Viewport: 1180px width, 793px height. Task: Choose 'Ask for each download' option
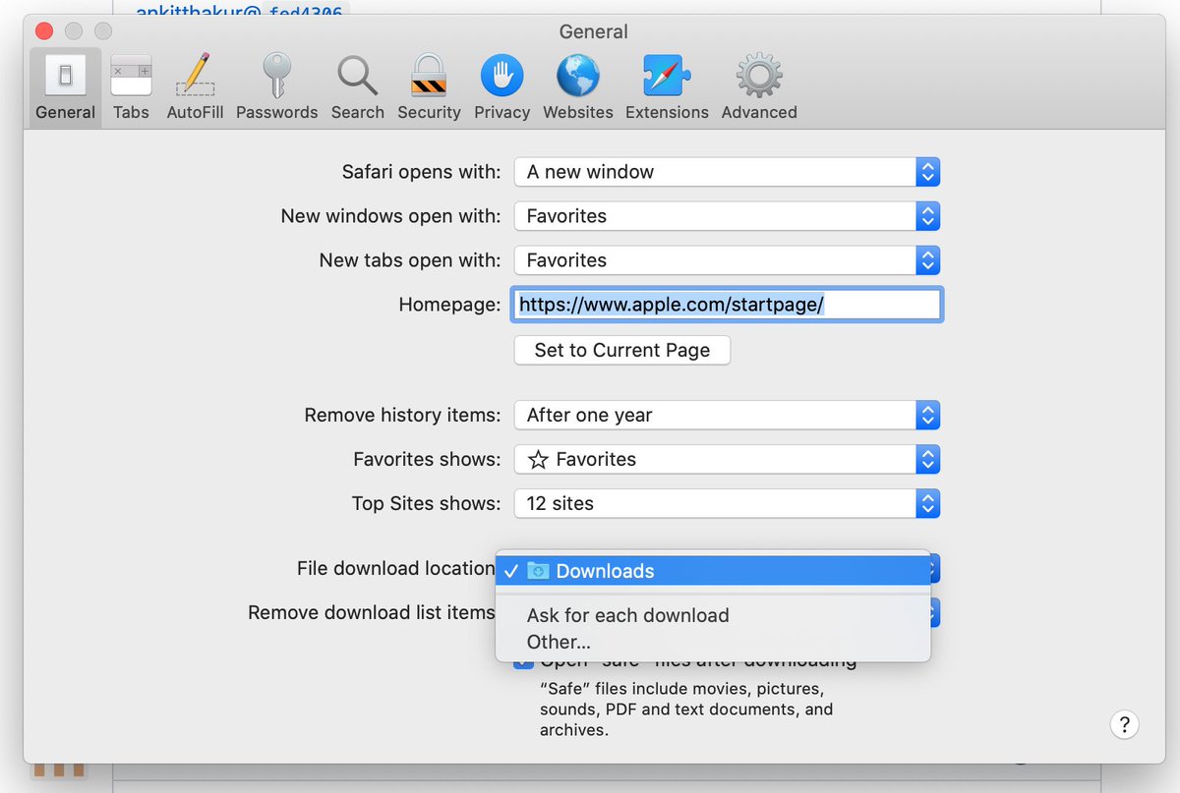click(x=713, y=615)
